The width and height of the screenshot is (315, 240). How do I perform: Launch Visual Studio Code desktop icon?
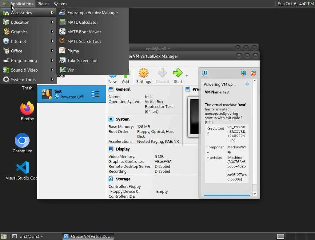(22, 170)
